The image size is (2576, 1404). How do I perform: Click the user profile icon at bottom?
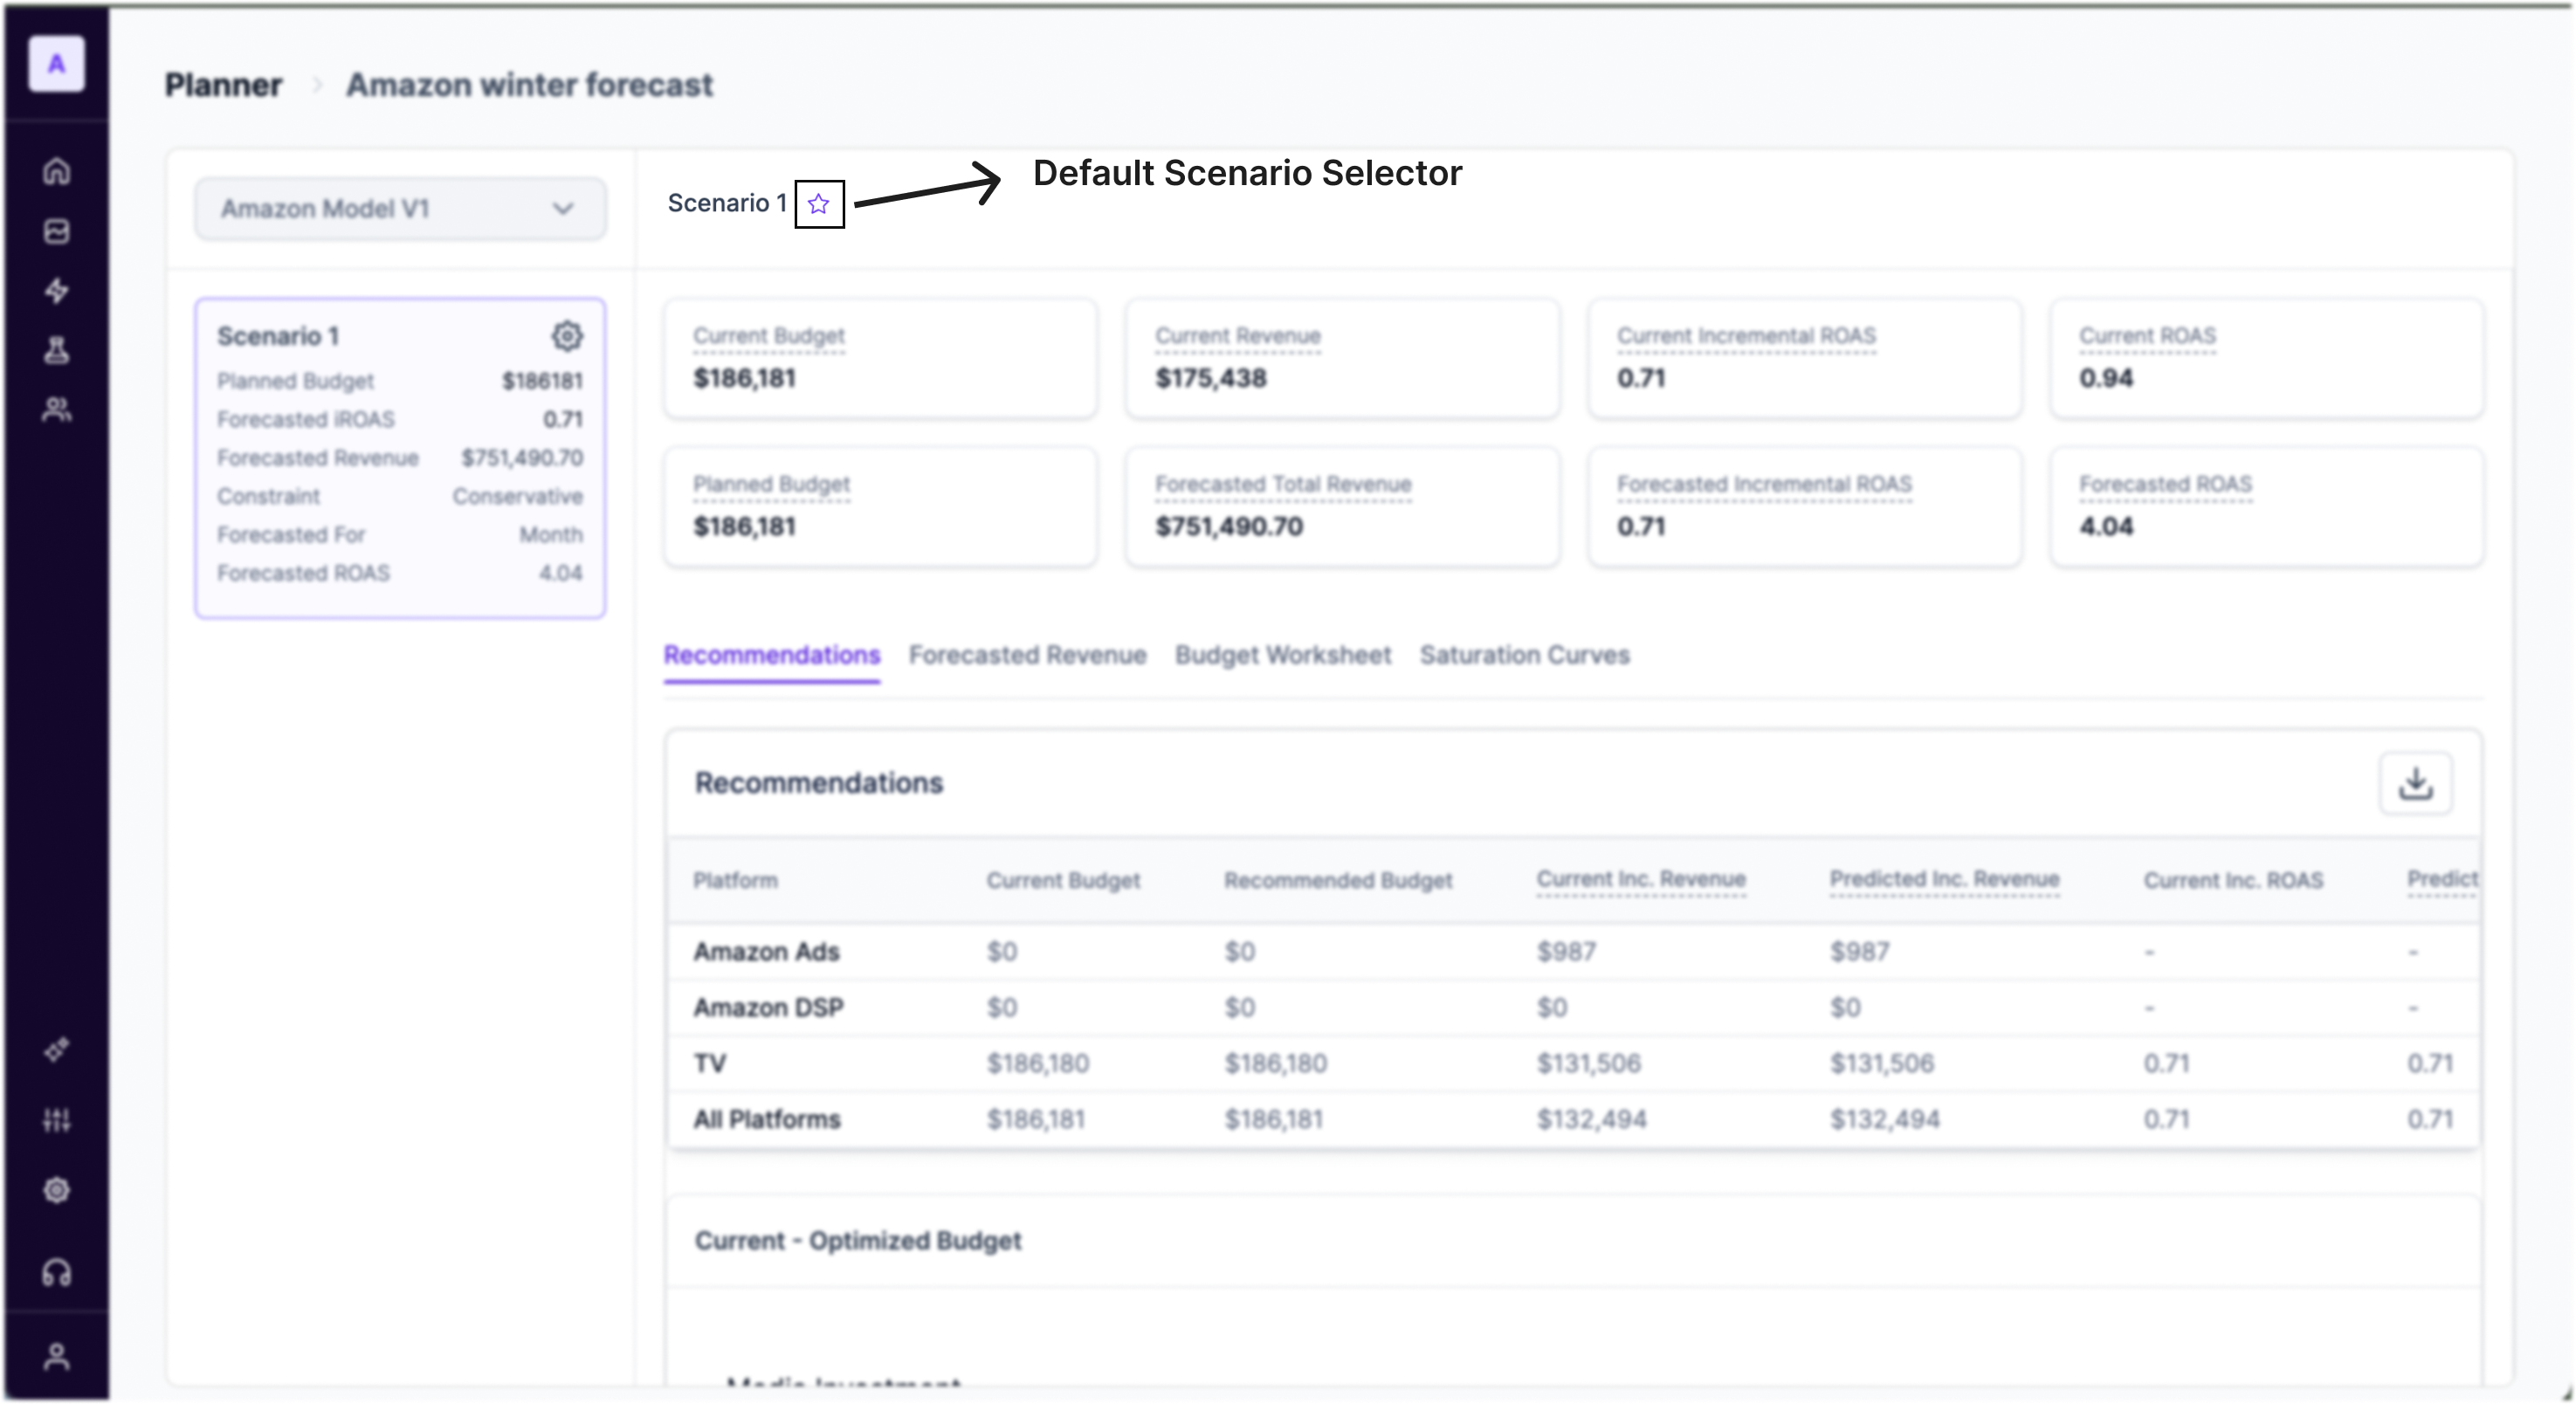(x=57, y=1356)
